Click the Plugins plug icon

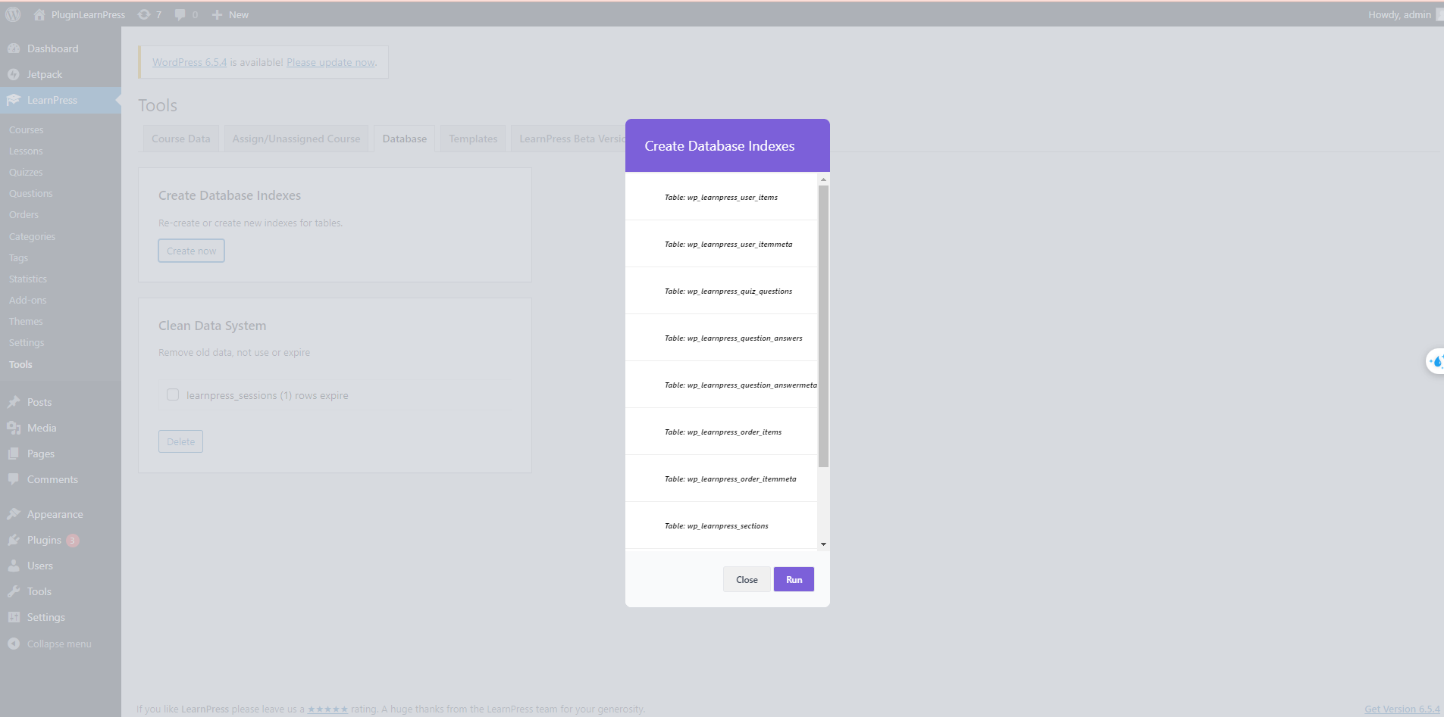coord(14,540)
